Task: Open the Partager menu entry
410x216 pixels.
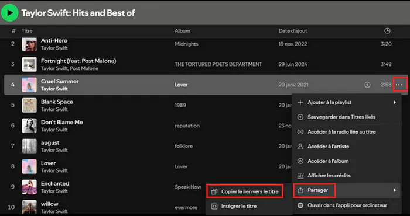Action: [x=347, y=190]
